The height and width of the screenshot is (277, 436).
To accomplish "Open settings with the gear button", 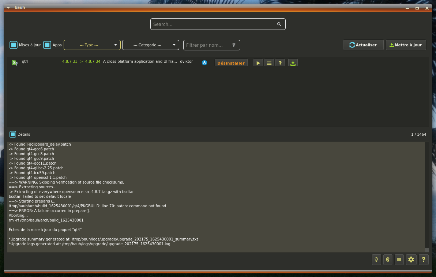I will point(411,259).
